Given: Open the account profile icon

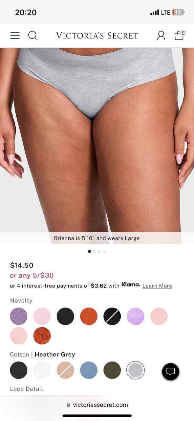Looking at the screenshot, I should [x=161, y=36].
